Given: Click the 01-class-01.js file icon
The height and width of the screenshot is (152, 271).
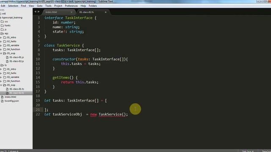Looking at the screenshot, I should click(7, 57).
